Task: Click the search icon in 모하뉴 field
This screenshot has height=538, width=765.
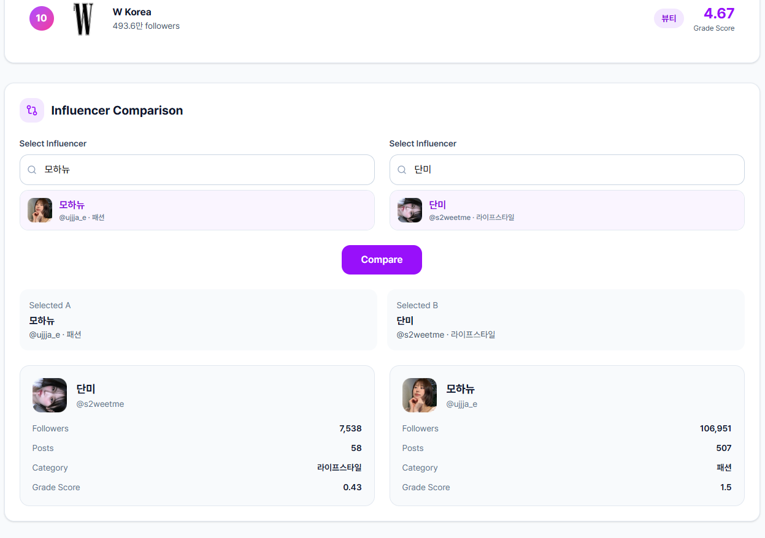Action: click(32, 170)
